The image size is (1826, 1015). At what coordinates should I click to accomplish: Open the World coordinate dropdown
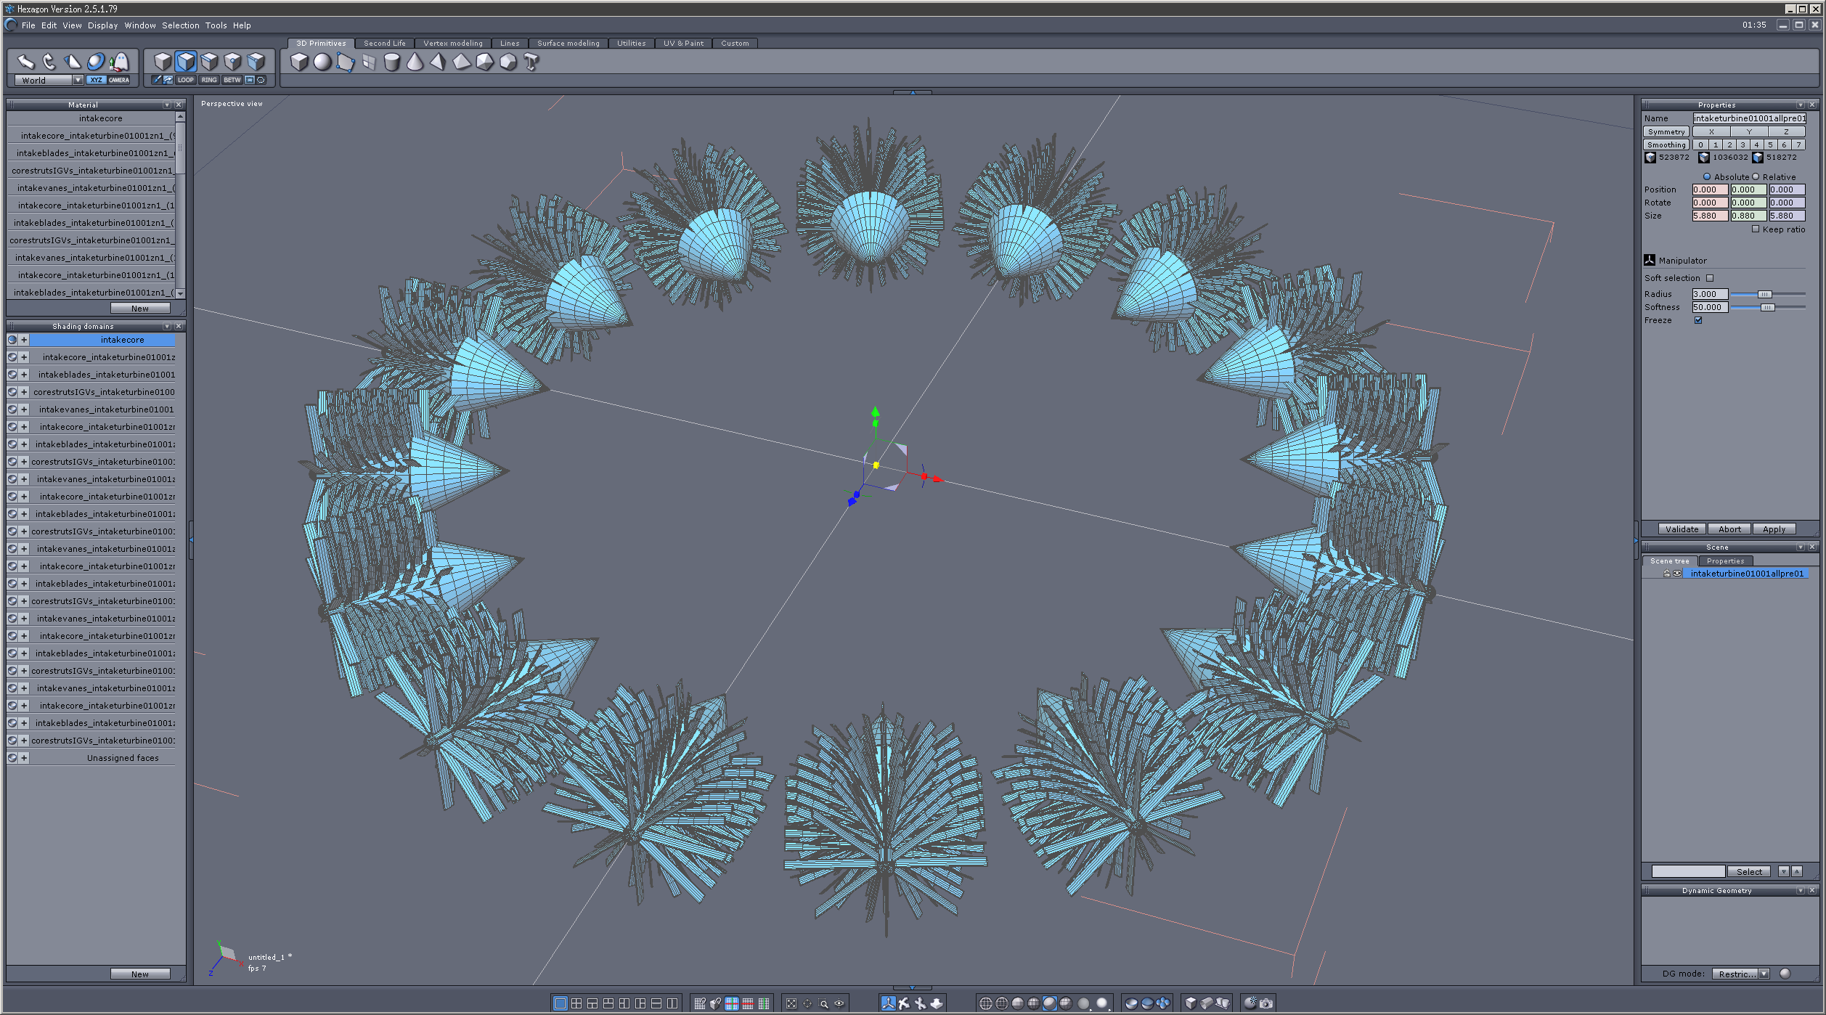pyautogui.click(x=78, y=81)
